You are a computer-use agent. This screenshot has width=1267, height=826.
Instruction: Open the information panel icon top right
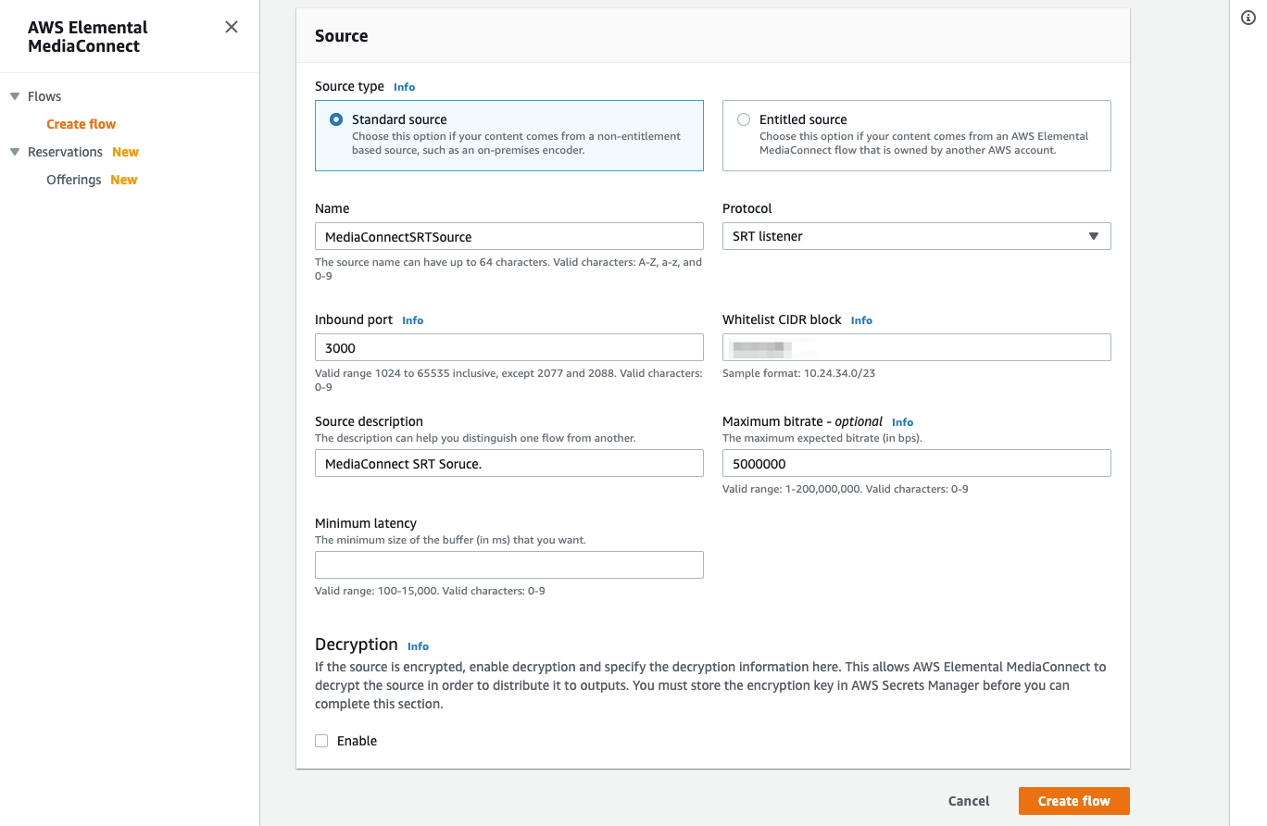[x=1248, y=17]
